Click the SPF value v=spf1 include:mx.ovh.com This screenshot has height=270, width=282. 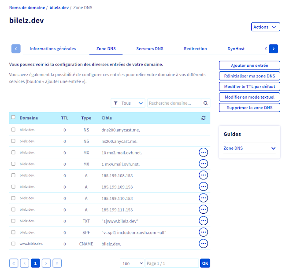click(134, 233)
